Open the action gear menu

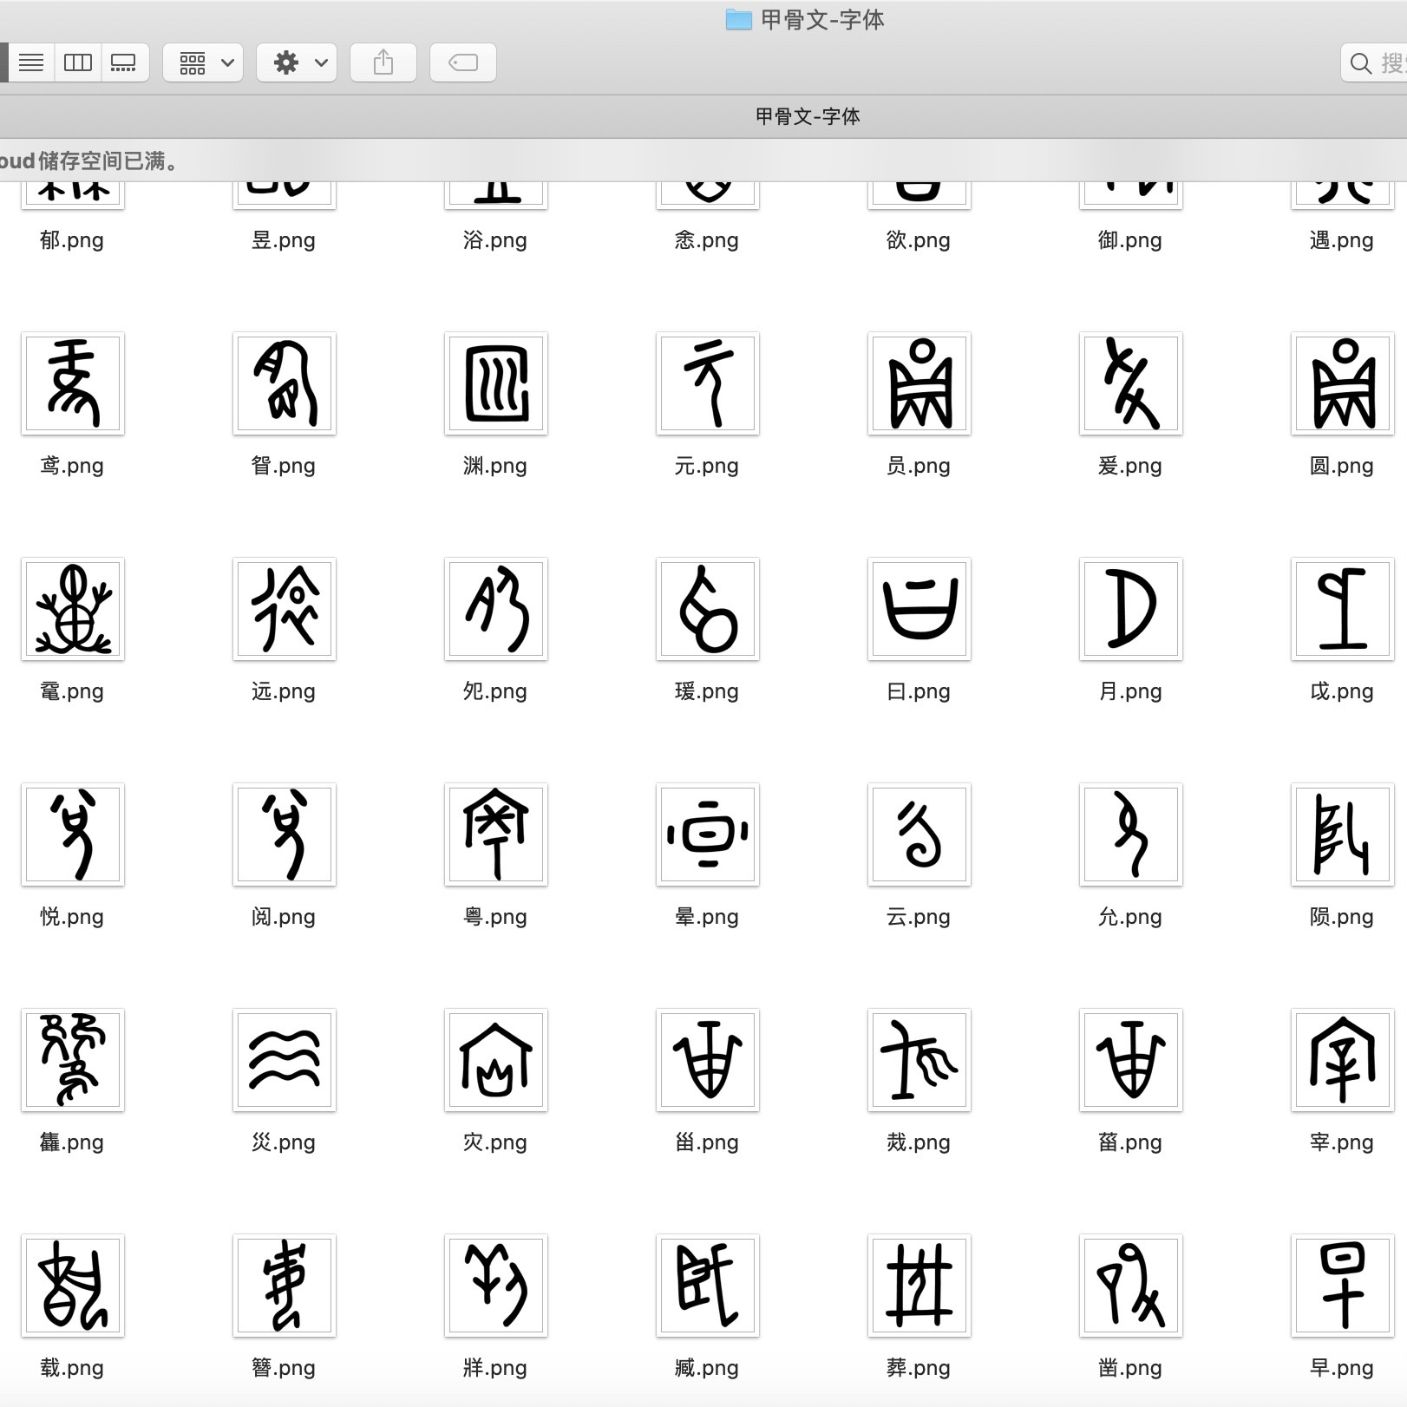287,62
